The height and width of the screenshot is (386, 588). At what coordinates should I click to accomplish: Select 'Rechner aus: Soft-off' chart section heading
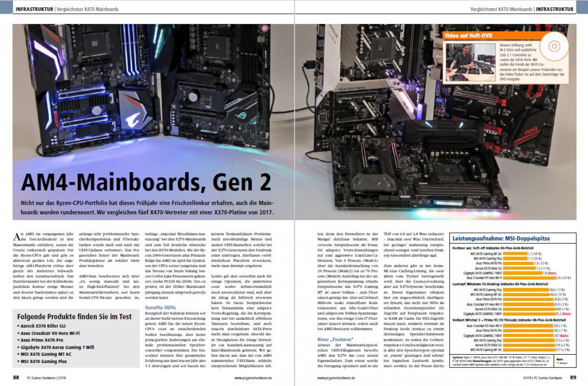(x=493, y=248)
